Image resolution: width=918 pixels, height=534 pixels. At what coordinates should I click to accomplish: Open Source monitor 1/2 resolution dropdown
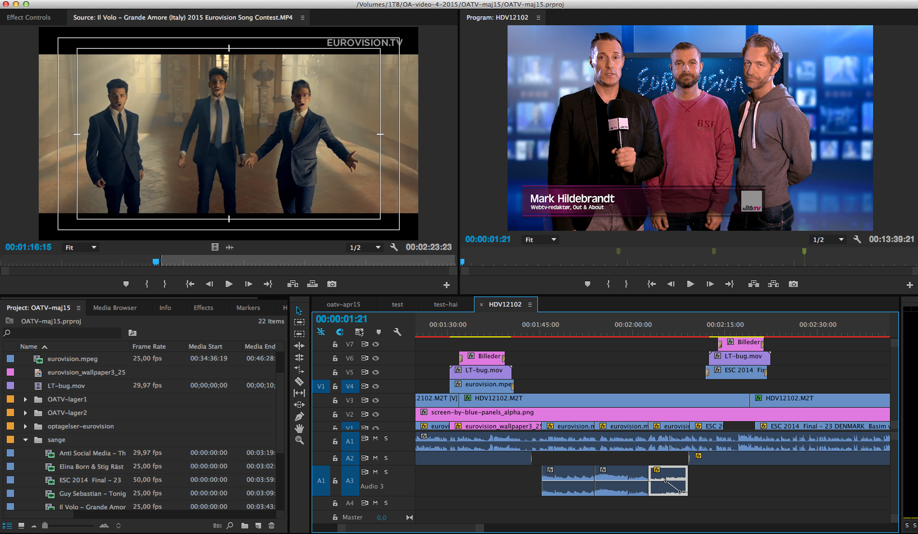coord(365,248)
